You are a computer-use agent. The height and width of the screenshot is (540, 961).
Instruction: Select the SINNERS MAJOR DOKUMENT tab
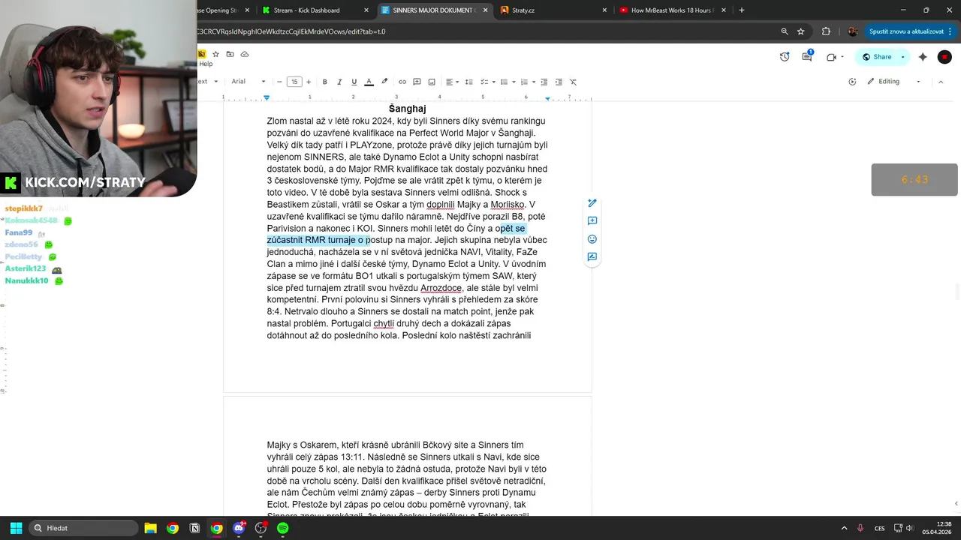click(x=435, y=10)
